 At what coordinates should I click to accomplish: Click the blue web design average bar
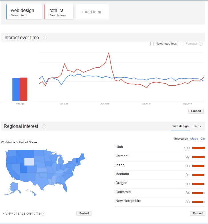[x=16, y=89]
